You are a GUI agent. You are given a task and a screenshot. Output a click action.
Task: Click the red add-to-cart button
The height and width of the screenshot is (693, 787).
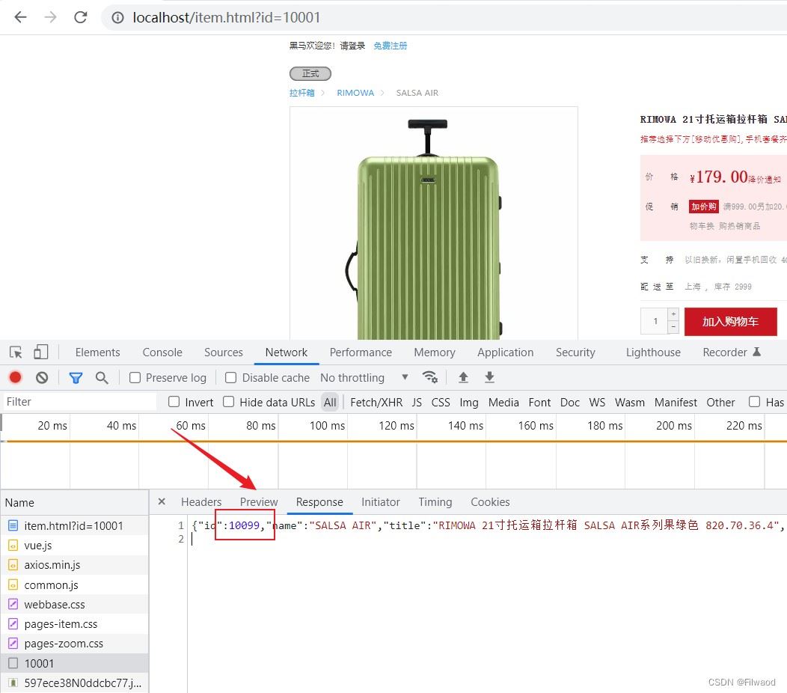tap(730, 322)
